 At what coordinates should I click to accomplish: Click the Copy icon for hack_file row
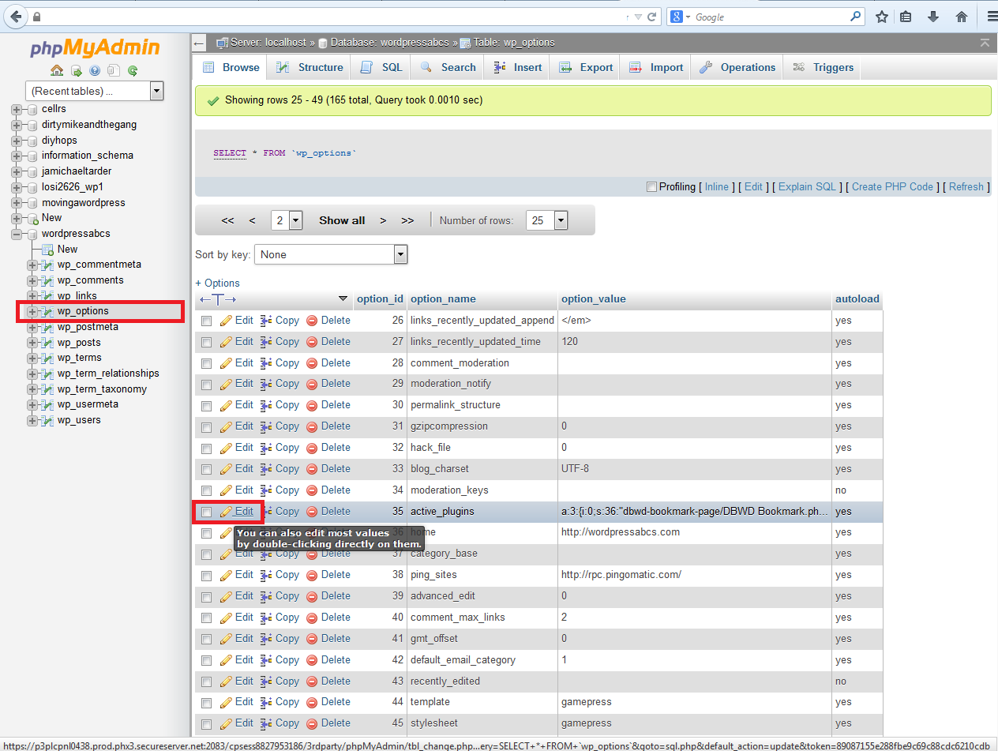click(266, 448)
